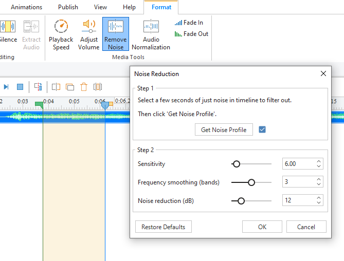Click the trash delete icon
Viewport: 344px width, 261px height.
[84, 87]
